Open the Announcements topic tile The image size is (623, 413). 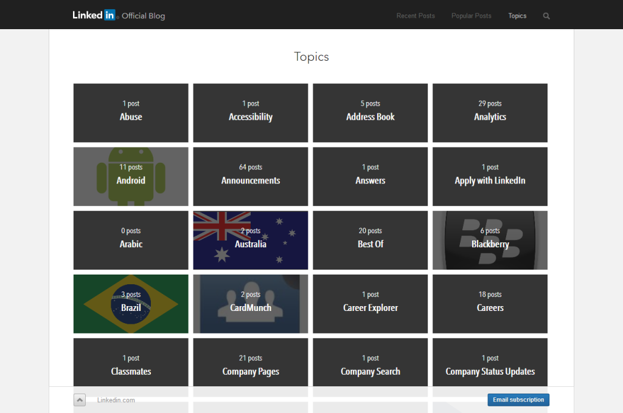point(250,177)
